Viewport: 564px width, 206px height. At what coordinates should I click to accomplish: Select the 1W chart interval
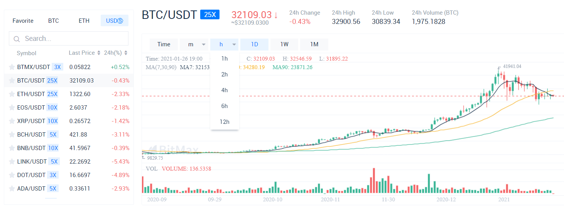point(284,44)
